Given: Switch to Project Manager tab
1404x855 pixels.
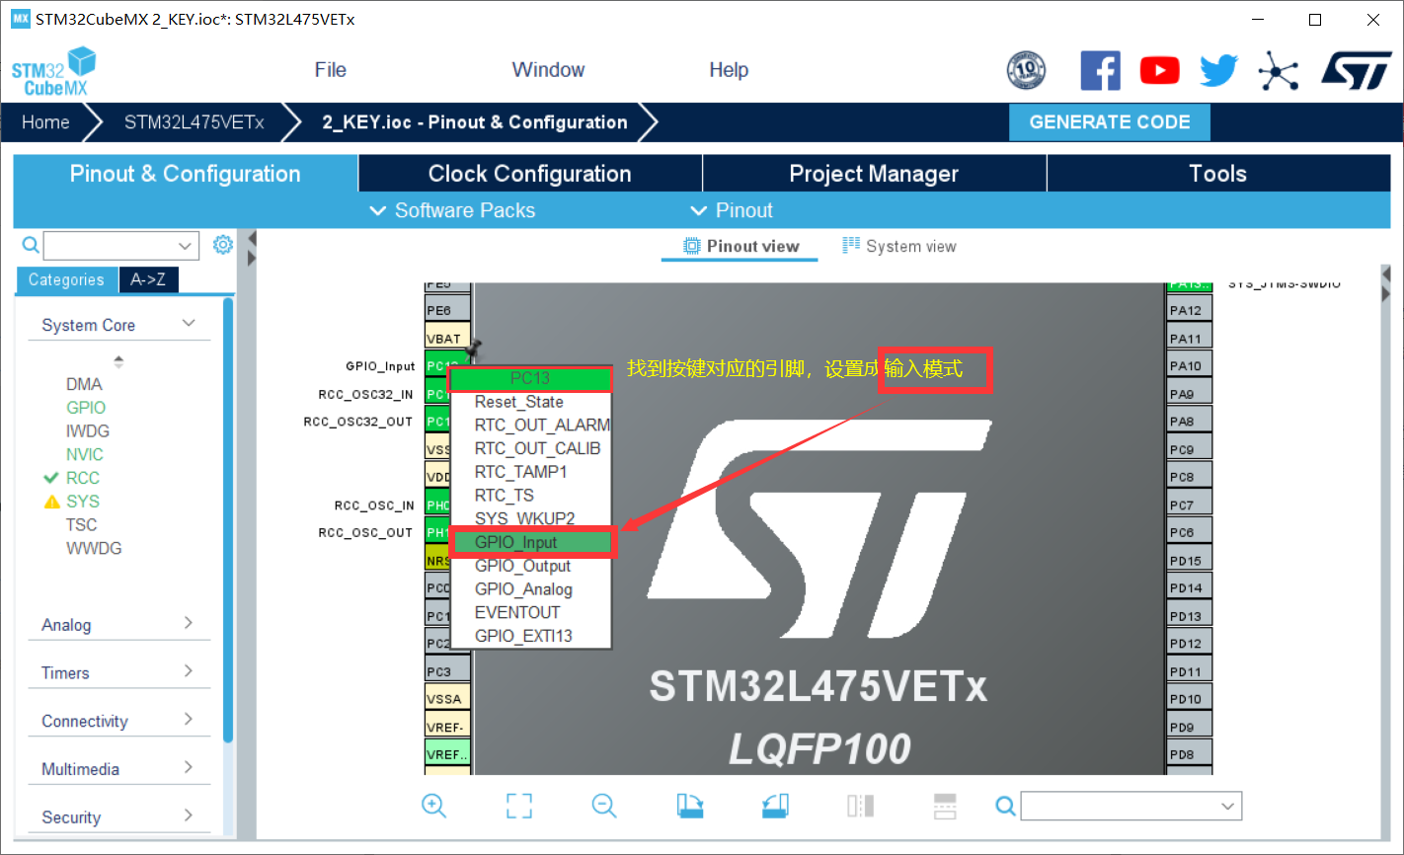Looking at the screenshot, I should coord(874,174).
